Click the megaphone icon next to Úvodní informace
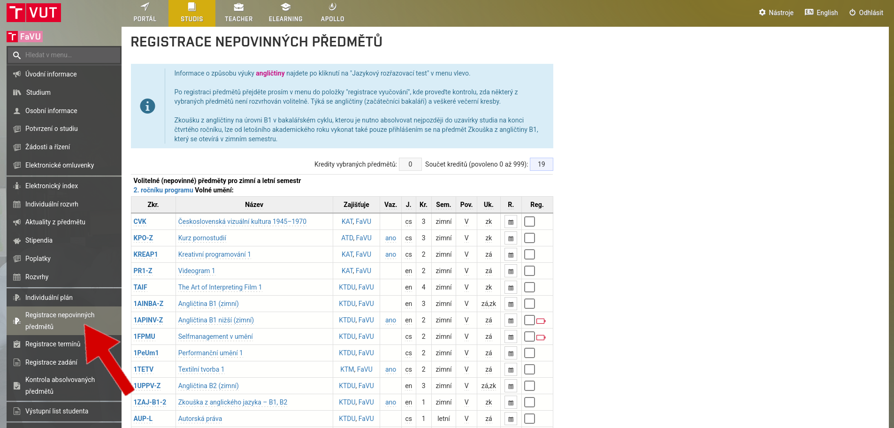Viewport: 894px width, 428px height. 17,74
